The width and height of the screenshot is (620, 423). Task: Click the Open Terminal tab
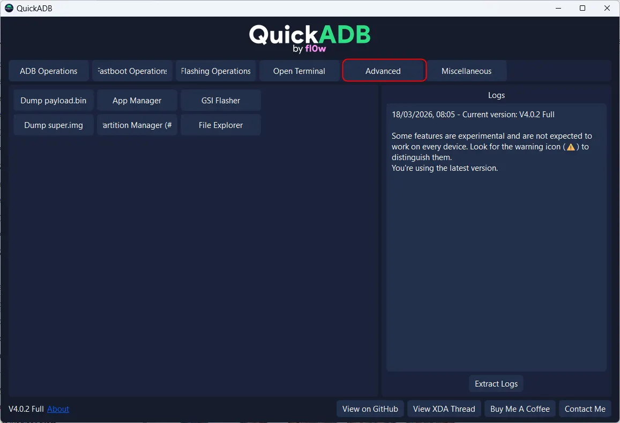point(299,71)
